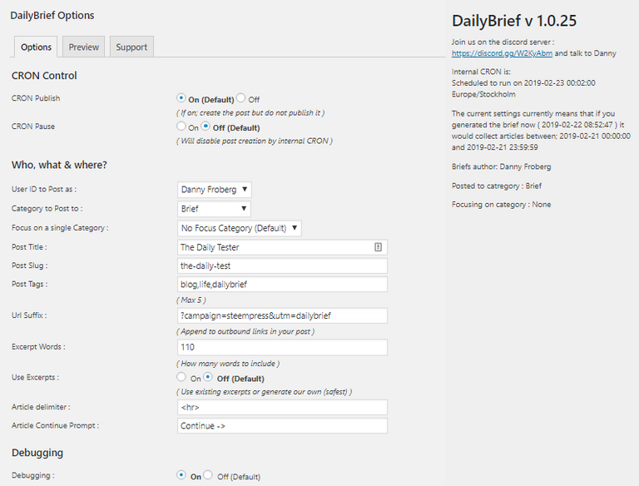639x486 pixels.
Task: Click the Excerpt Words field
Action: [x=282, y=347]
